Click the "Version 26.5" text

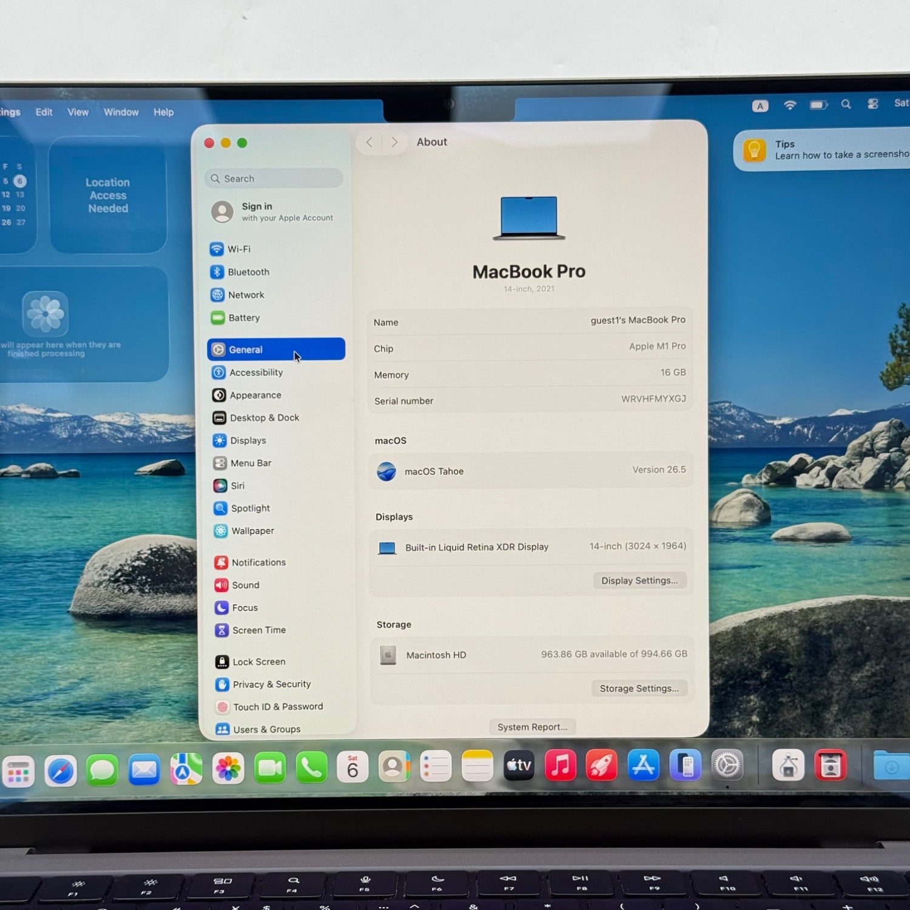click(659, 470)
